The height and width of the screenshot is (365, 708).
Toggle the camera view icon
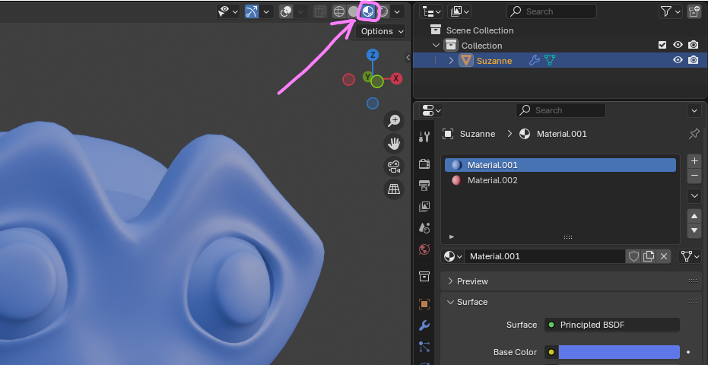(x=394, y=167)
